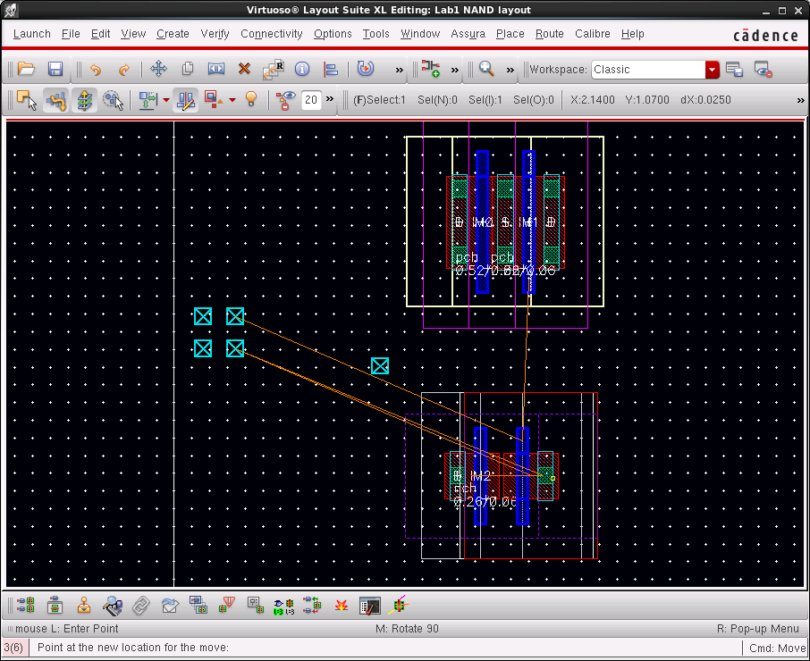The height and width of the screenshot is (661, 810).
Task: Click the dimming value field showing 20
Action: coord(311,99)
